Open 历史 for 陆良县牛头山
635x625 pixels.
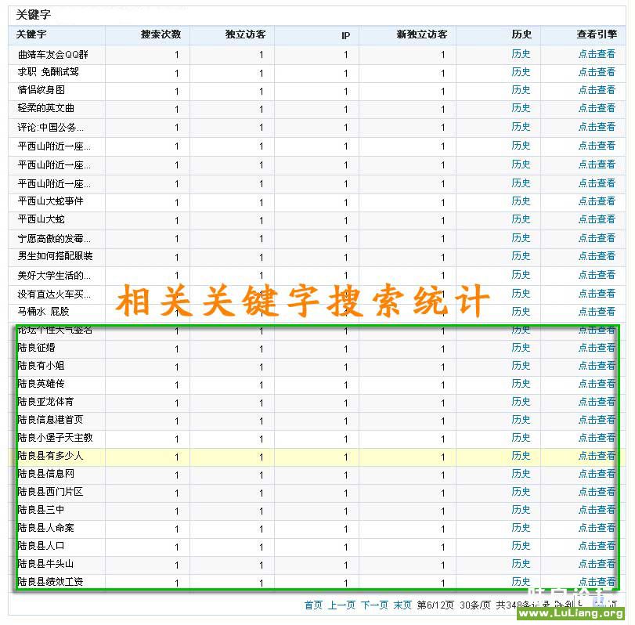(x=521, y=564)
